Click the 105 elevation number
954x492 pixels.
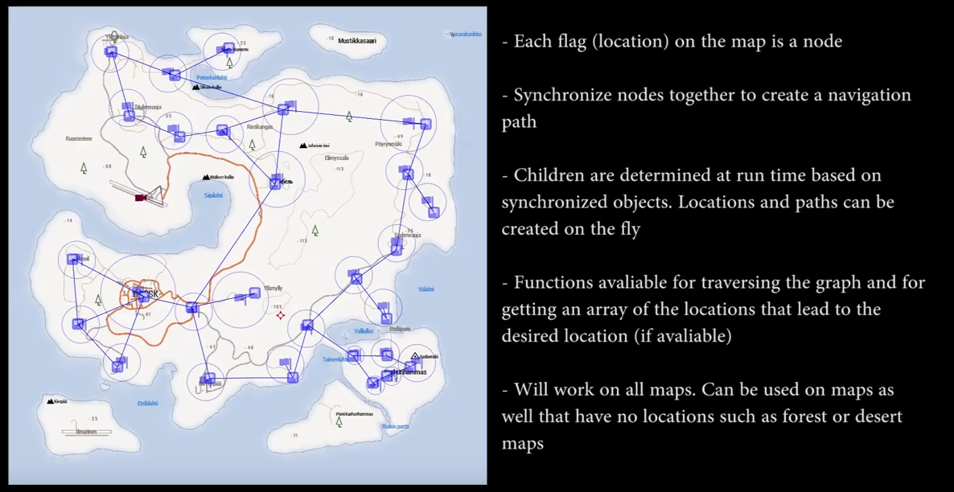(278, 306)
